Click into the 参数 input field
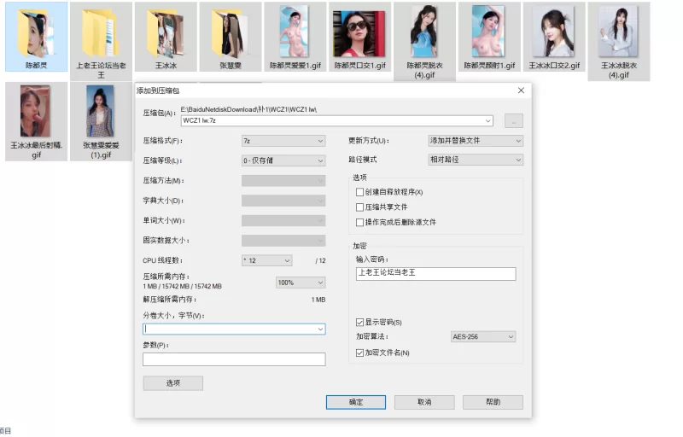Image resolution: width=683 pixels, height=437 pixels. point(234,359)
